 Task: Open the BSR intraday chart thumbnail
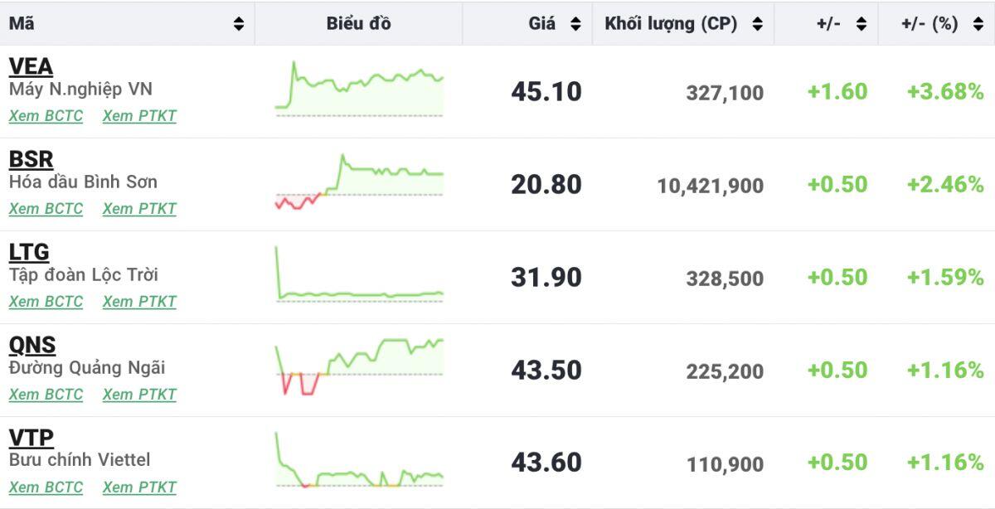click(359, 181)
